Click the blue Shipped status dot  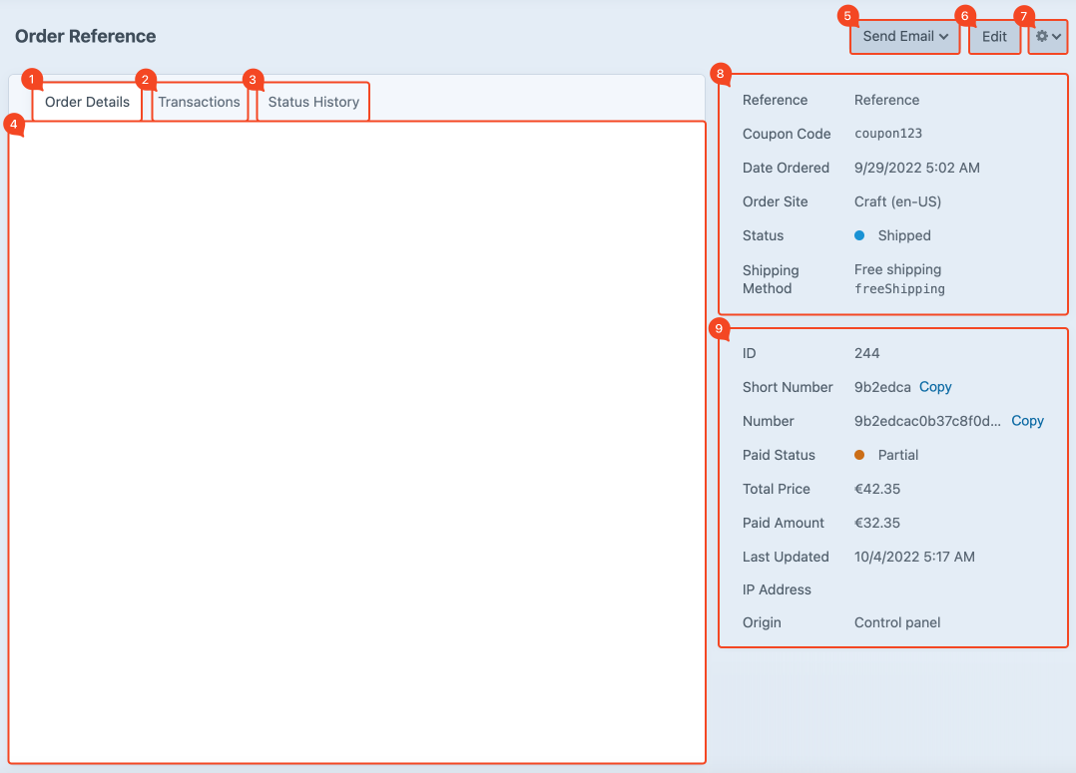pyautogui.click(x=859, y=236)
